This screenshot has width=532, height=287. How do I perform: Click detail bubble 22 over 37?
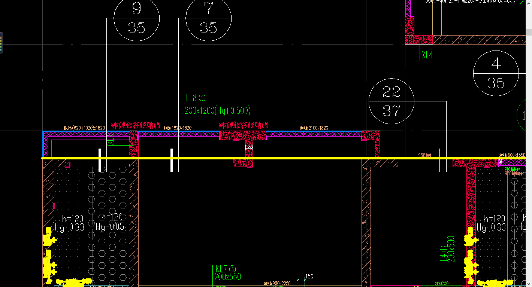click(392, 101)
